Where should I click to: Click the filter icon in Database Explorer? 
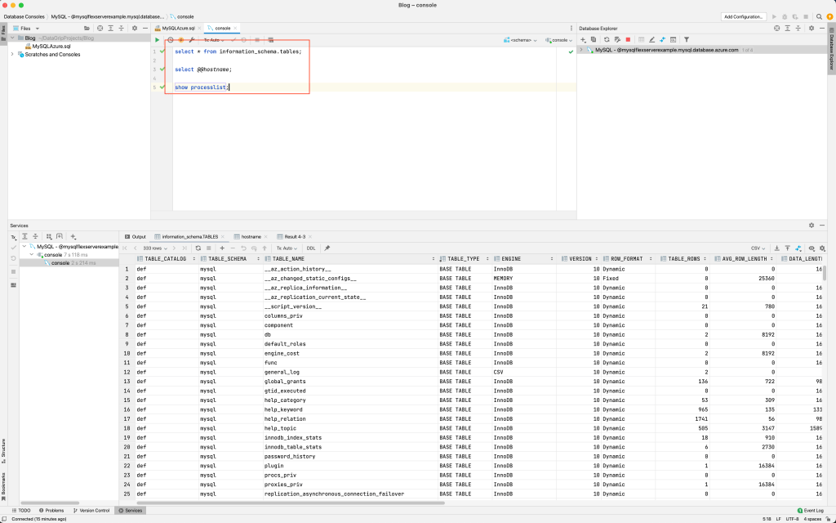[x=686, y=39]
